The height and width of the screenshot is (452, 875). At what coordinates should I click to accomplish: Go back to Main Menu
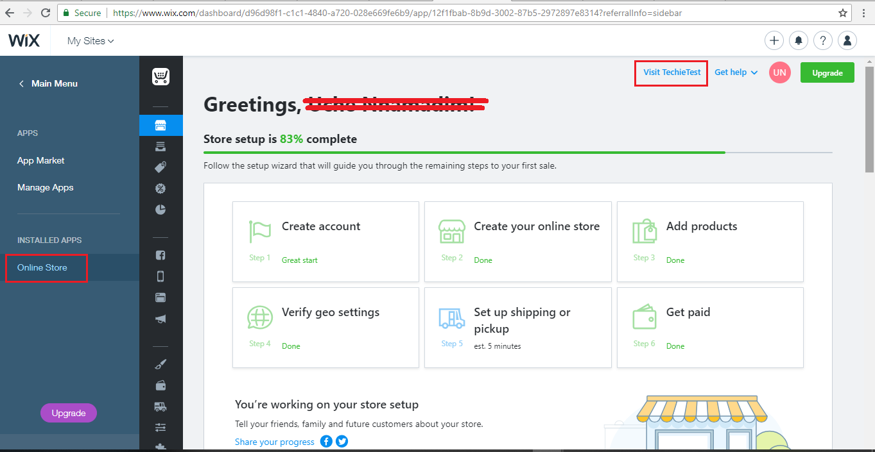pyautogui.click(x=48, y=83)
